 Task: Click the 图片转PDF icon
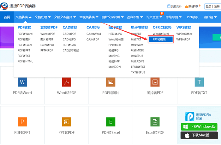click(155, 82)
